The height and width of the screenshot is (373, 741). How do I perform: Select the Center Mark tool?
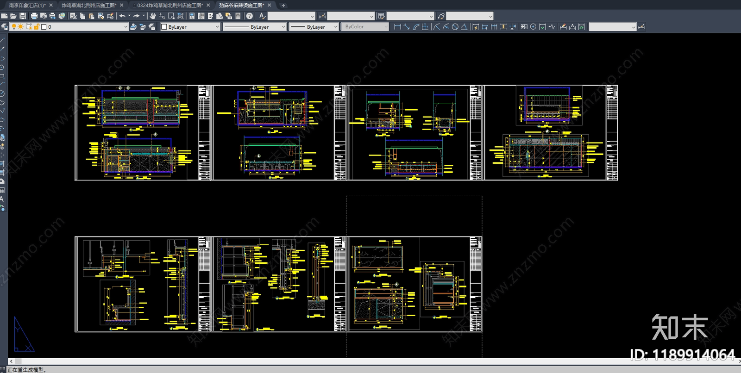coord(533,27)
